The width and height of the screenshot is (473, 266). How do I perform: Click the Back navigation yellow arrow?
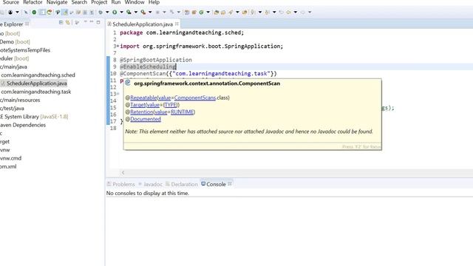(x=288, y=12)
